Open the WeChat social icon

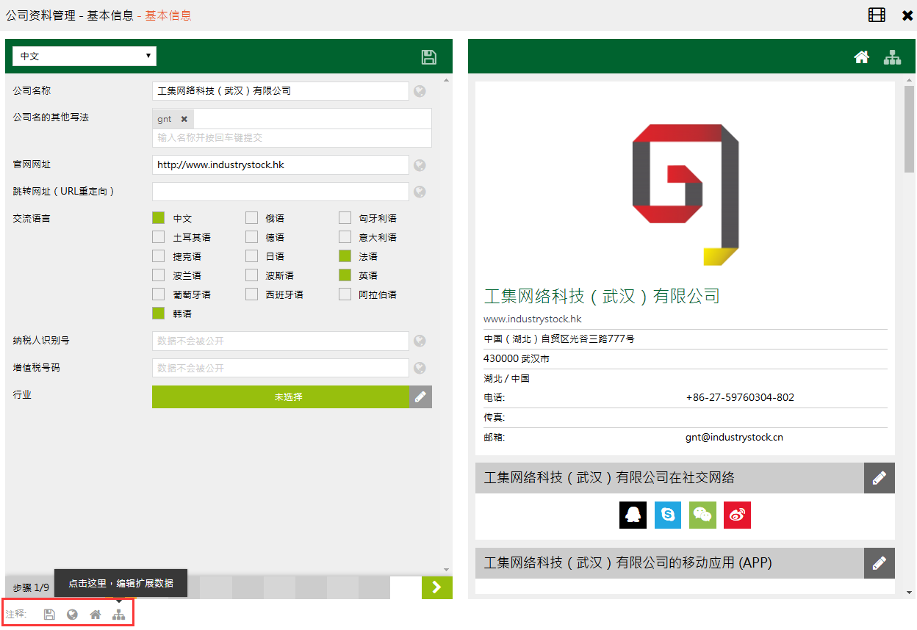pyautogui.click(x=702, y=515)
